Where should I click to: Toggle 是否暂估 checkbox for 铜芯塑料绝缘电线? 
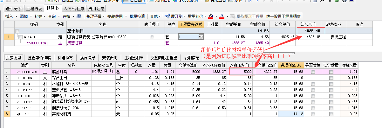[314, 102]
